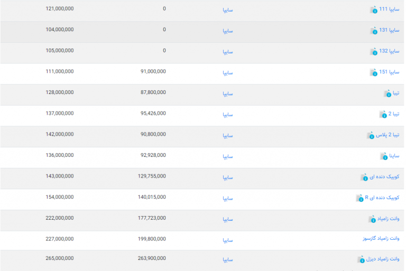
Task: Open manufacturer سایپا in وانت زامیاد دیزل row
Action: tap(228, 260)
